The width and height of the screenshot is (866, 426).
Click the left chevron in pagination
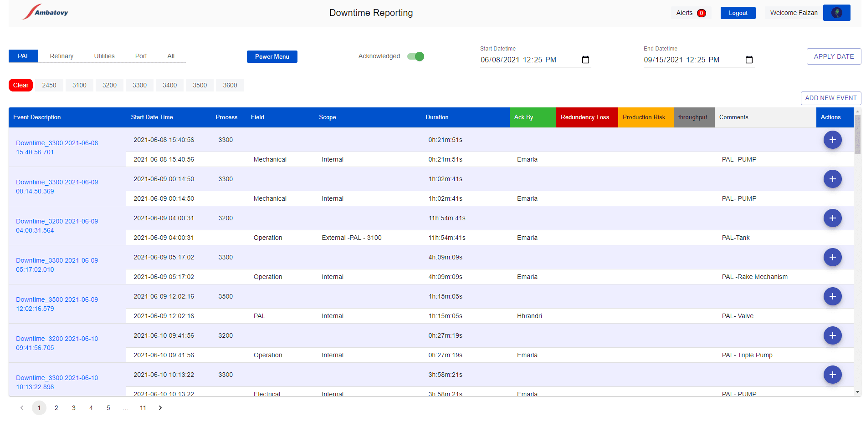21,408
